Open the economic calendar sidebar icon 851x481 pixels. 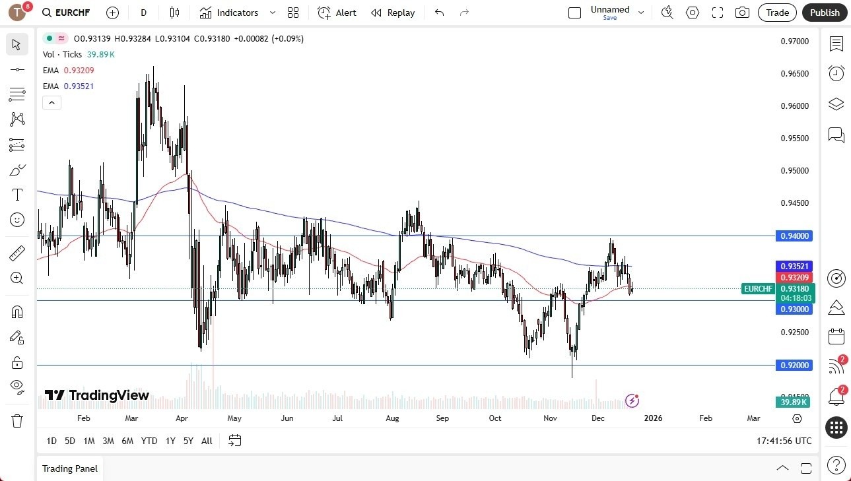click(x=836, y=336)
